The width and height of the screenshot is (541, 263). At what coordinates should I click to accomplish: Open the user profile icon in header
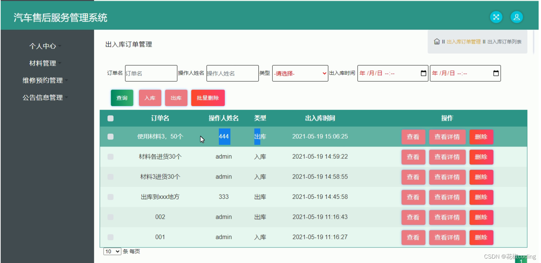click(x=517, y=17)
